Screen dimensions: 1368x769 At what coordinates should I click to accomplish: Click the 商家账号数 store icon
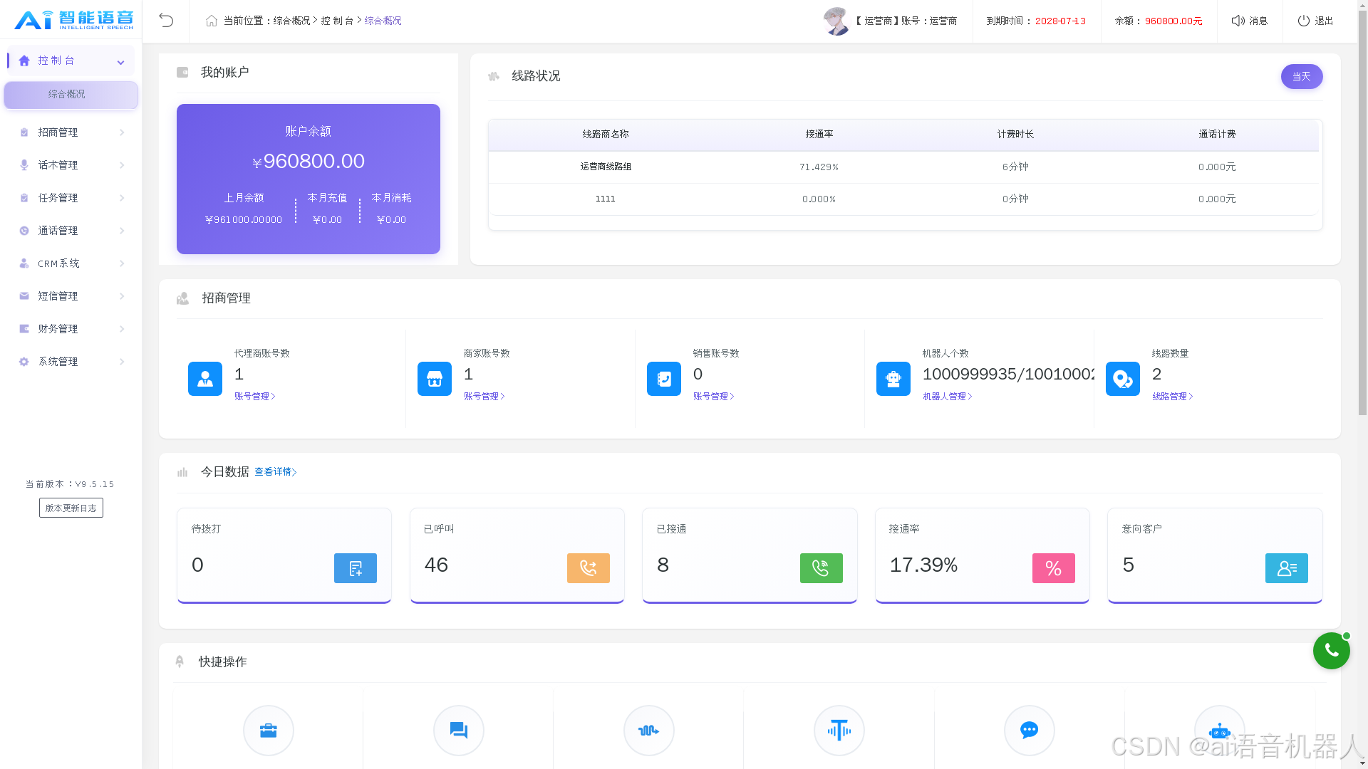pos(435,379)
